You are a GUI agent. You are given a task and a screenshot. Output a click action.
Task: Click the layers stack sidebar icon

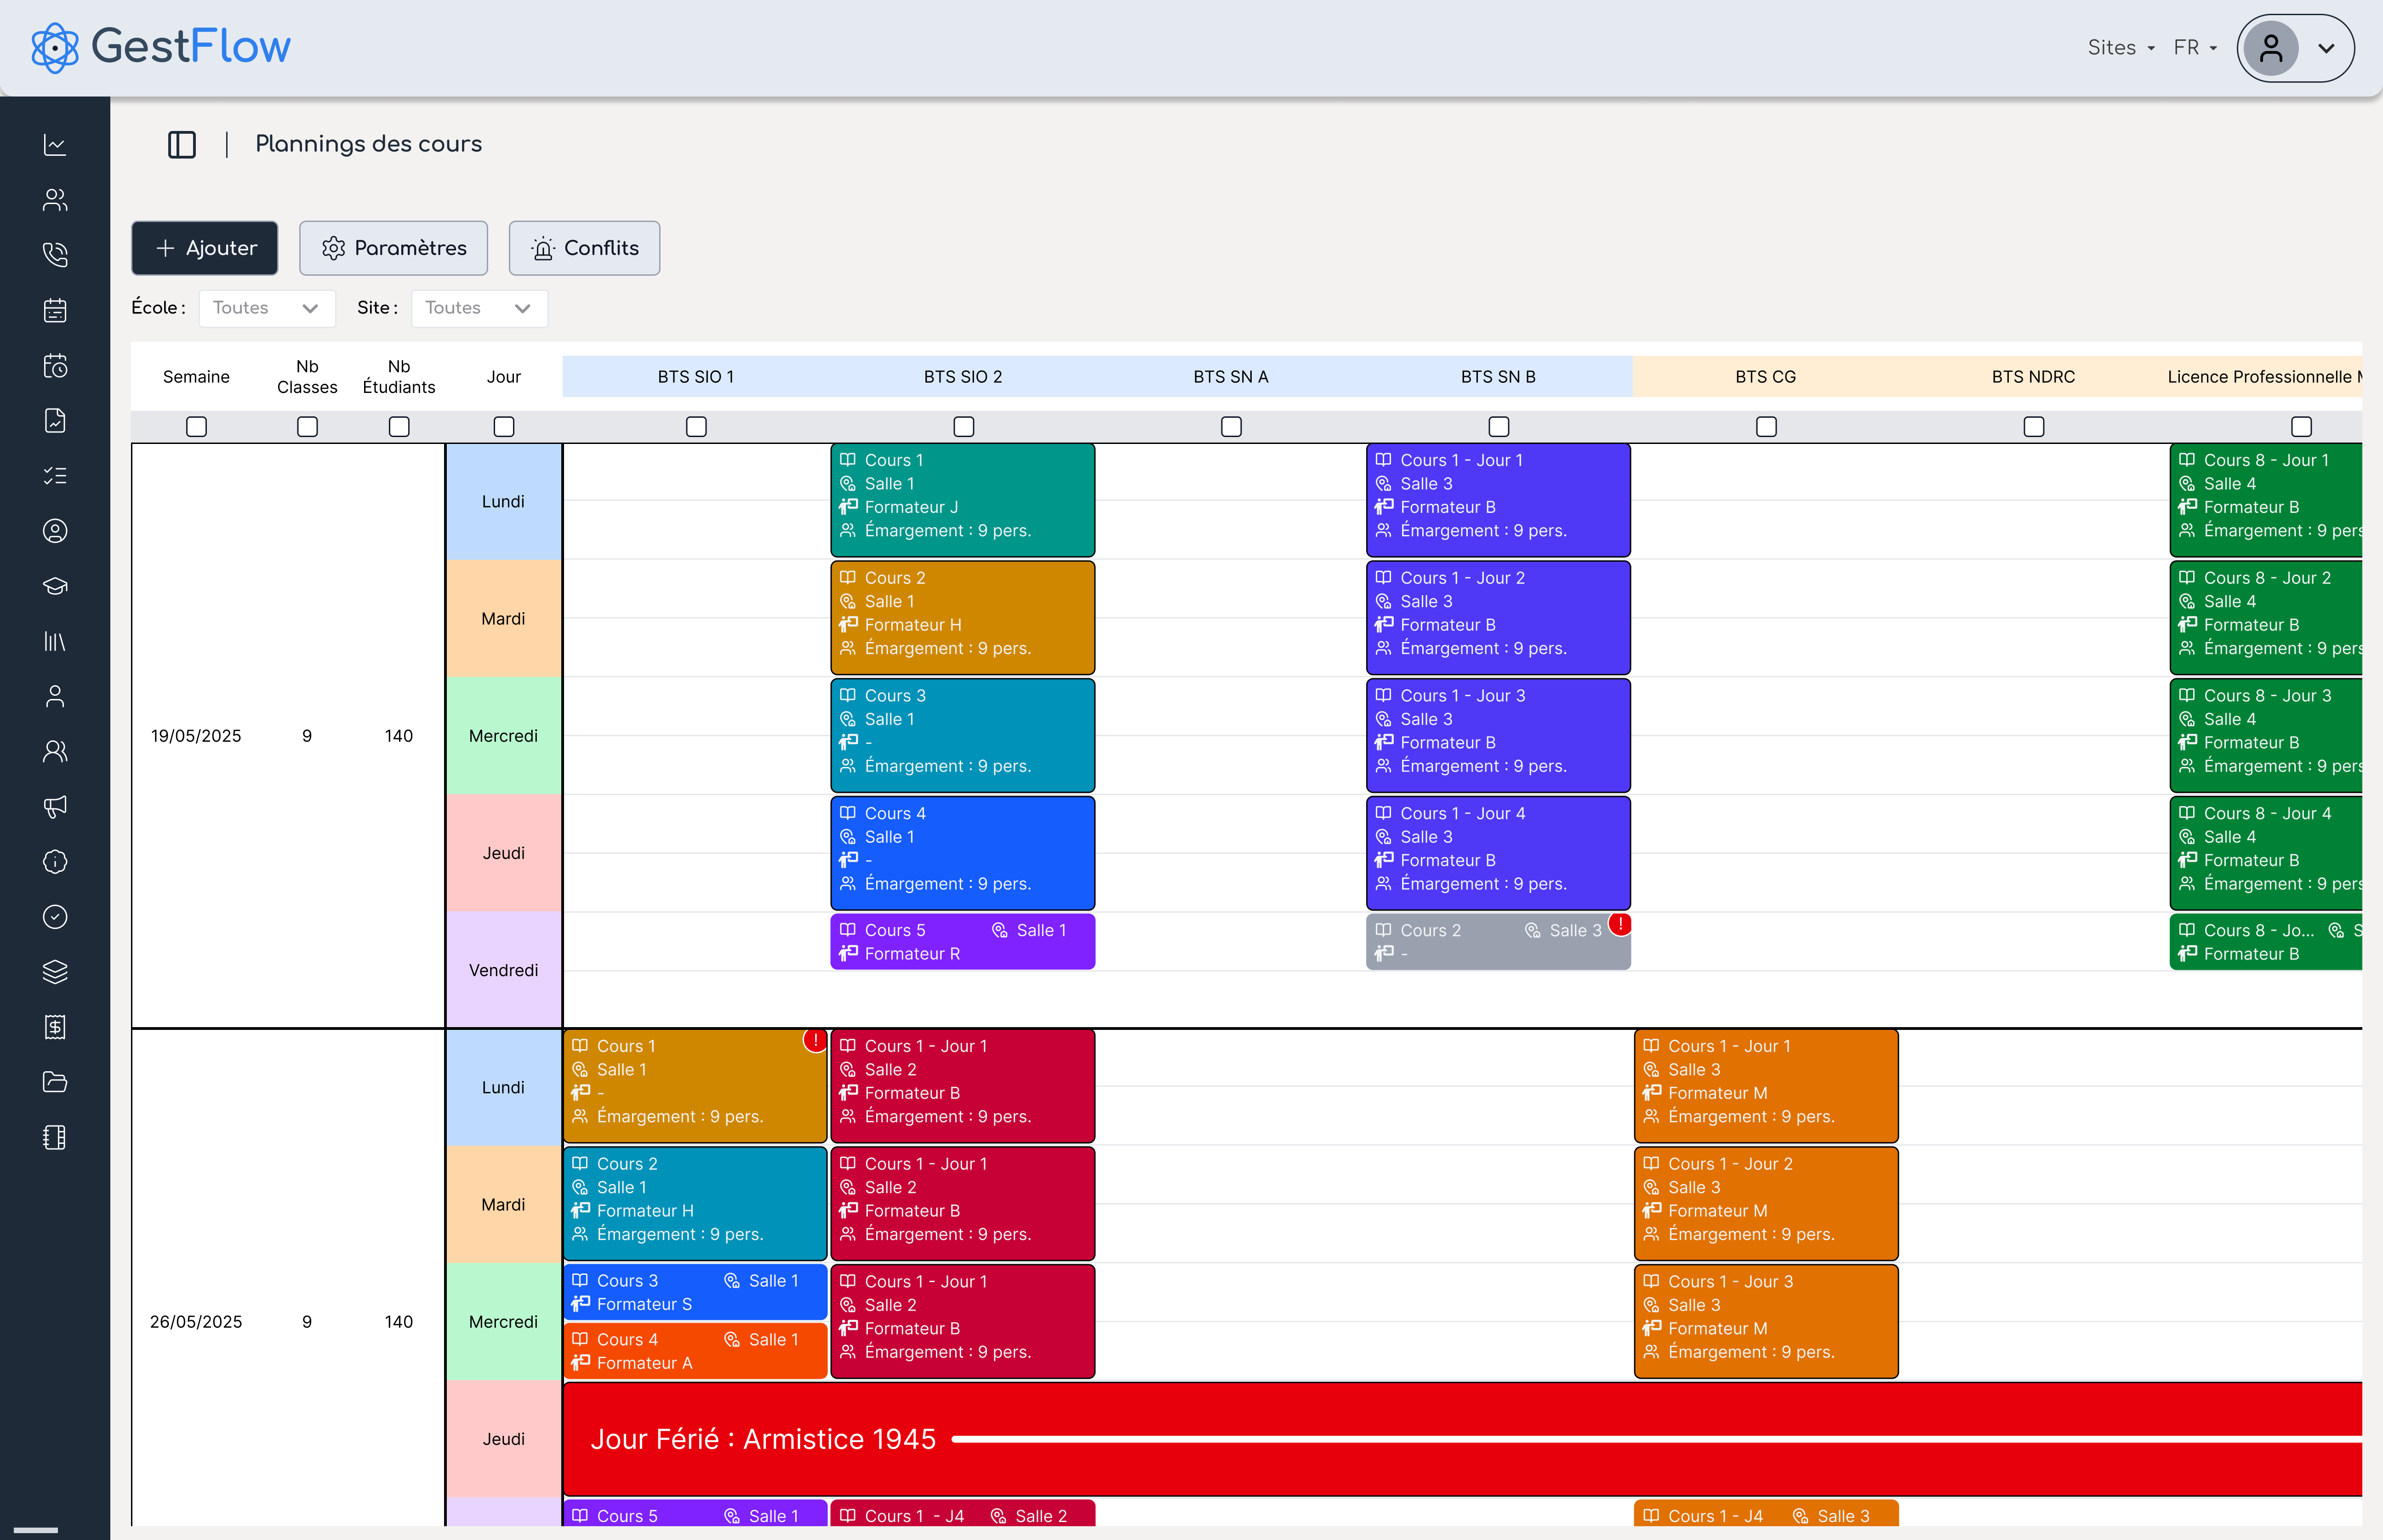pyautogui.click(x=55, y=972)
